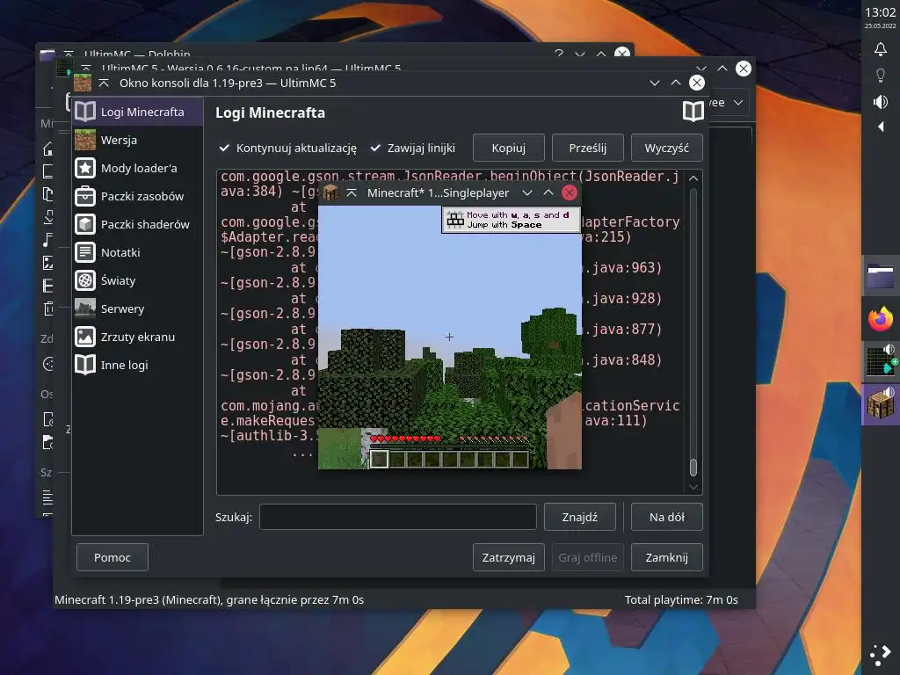Viewport: 900px width, 675px height.
Task: Go to Paczki shaderów page
Action: (137, 224)
